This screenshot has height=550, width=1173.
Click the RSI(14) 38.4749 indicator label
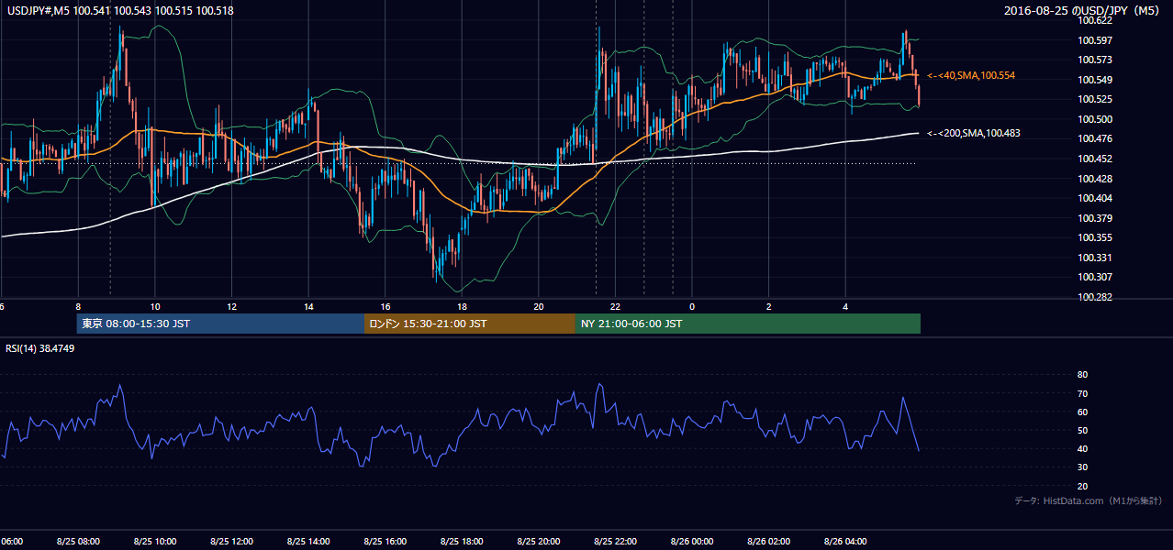(40, 348)
